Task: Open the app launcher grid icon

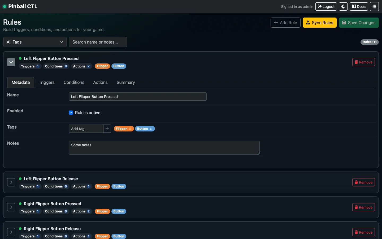Action: click(x=374, y=6)
